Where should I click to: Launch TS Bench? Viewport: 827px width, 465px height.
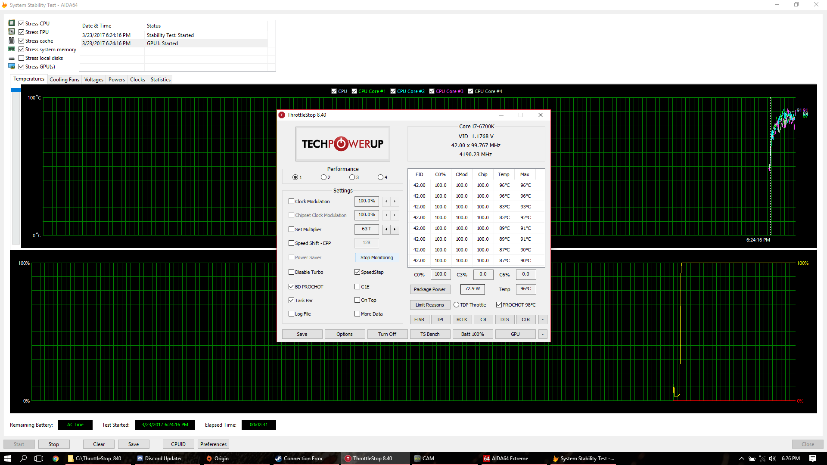[x=430, y=334]
